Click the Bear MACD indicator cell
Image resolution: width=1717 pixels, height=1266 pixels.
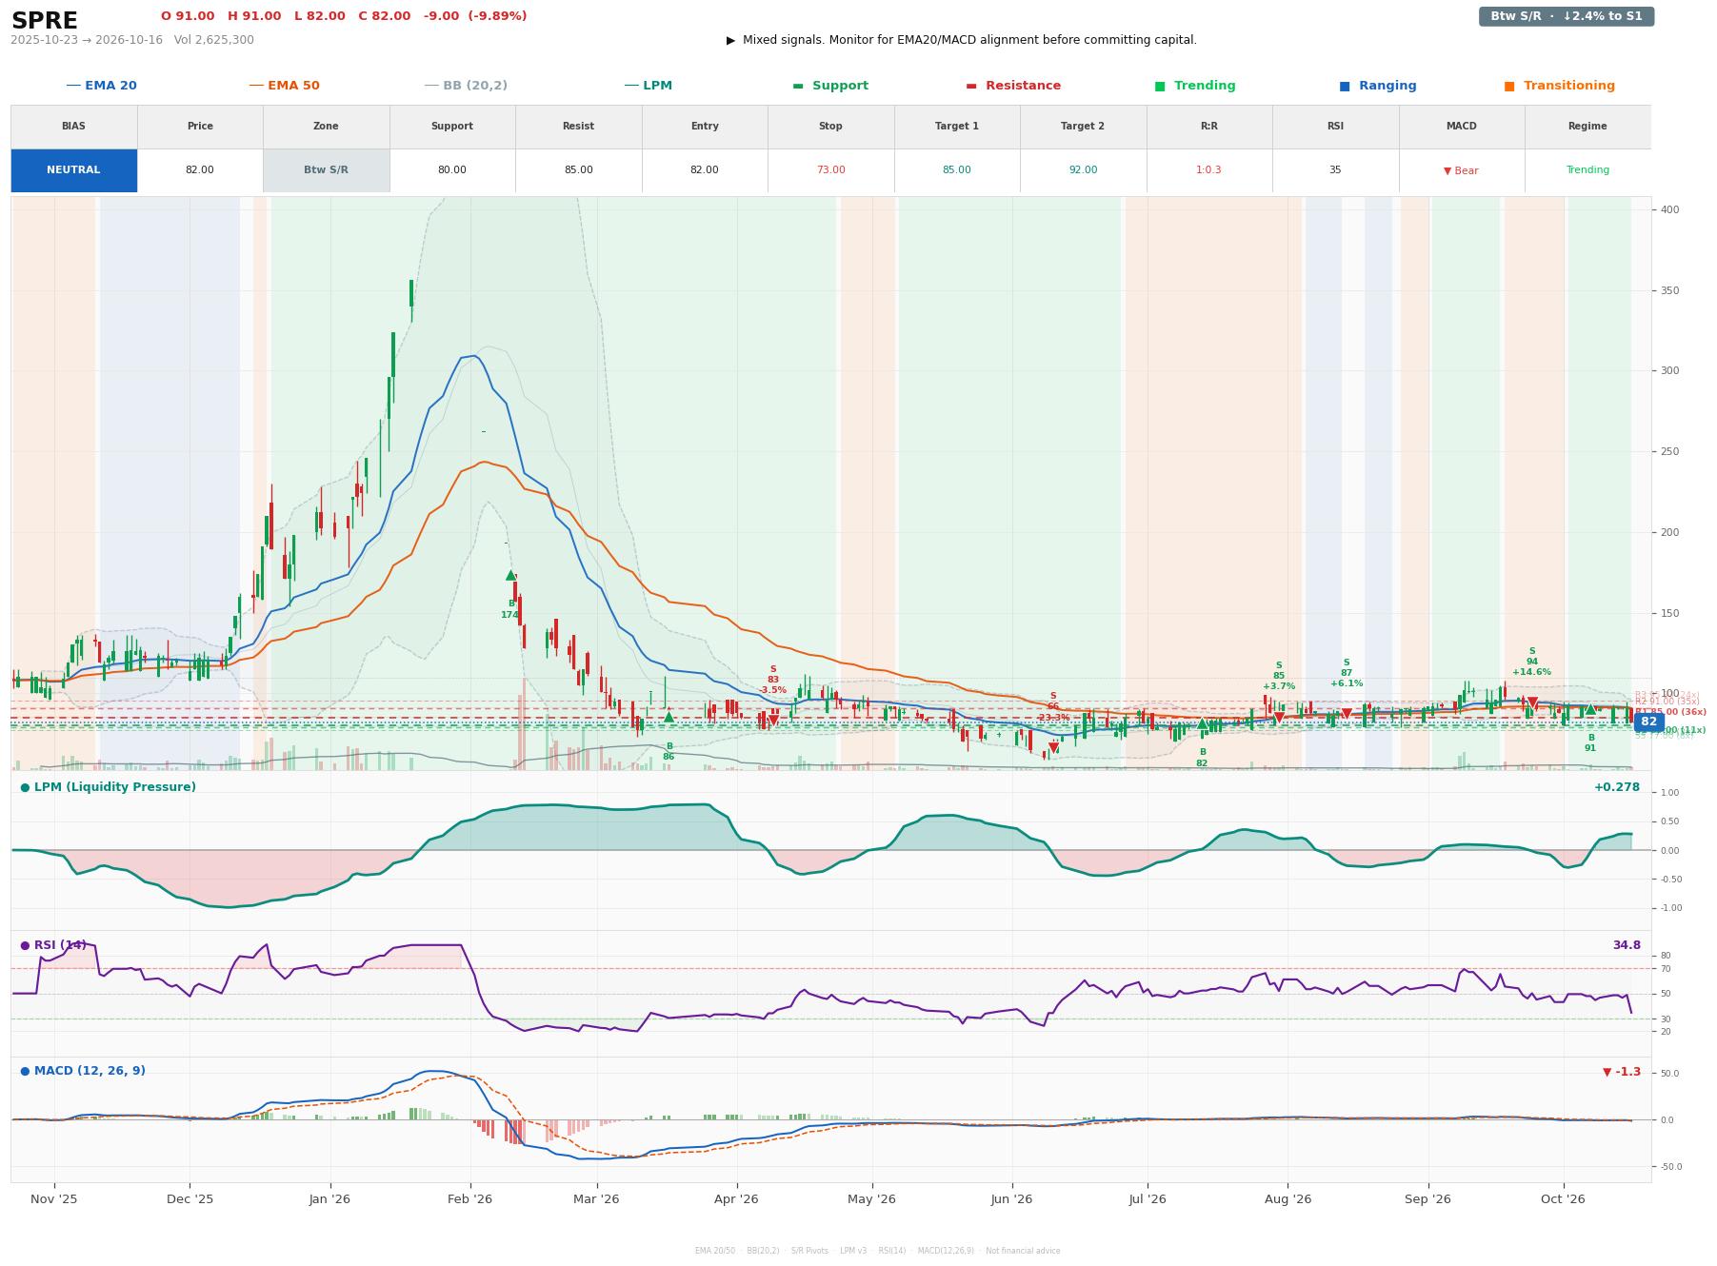click(x=1461, y=171)
